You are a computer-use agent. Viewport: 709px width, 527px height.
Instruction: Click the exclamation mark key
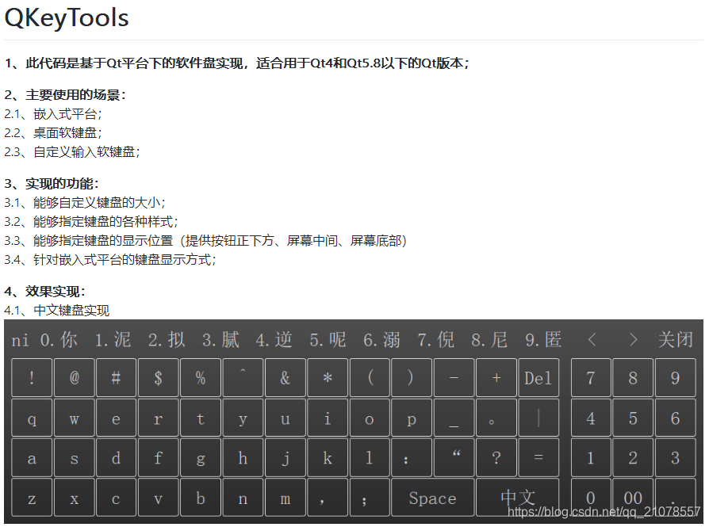coord(32,377)
